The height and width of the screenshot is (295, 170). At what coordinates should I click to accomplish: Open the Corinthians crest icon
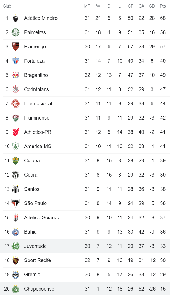[x=16, y=89]
